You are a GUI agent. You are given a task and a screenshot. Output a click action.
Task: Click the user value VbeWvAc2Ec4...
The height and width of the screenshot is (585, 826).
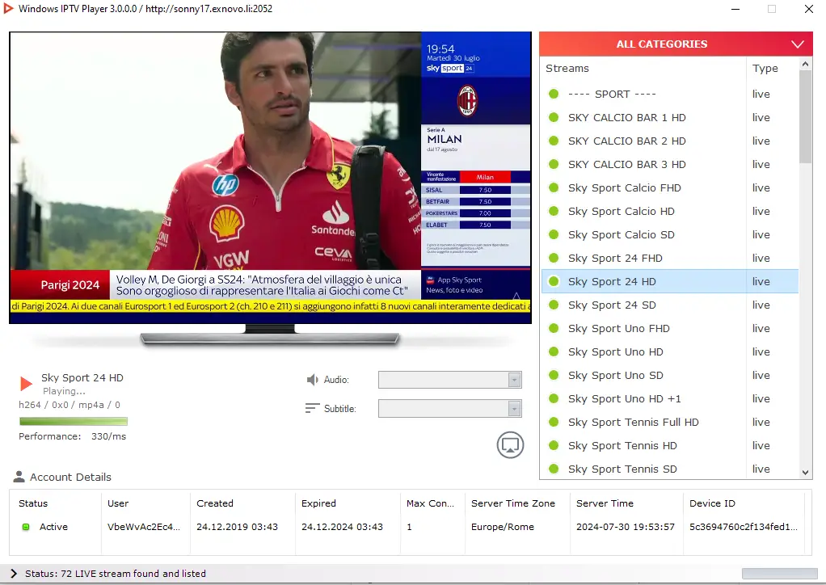144,527
